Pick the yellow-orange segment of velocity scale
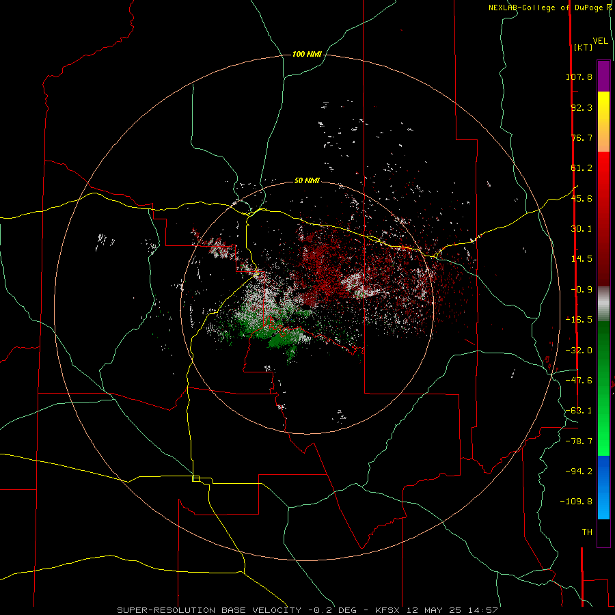The height and width of the screenshot is (615, 615). [603, 122]
